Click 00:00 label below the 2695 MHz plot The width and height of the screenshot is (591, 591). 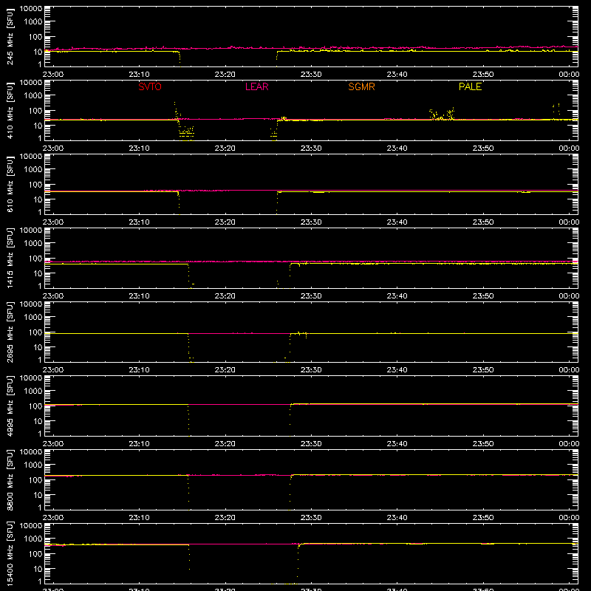pos(569,370)
